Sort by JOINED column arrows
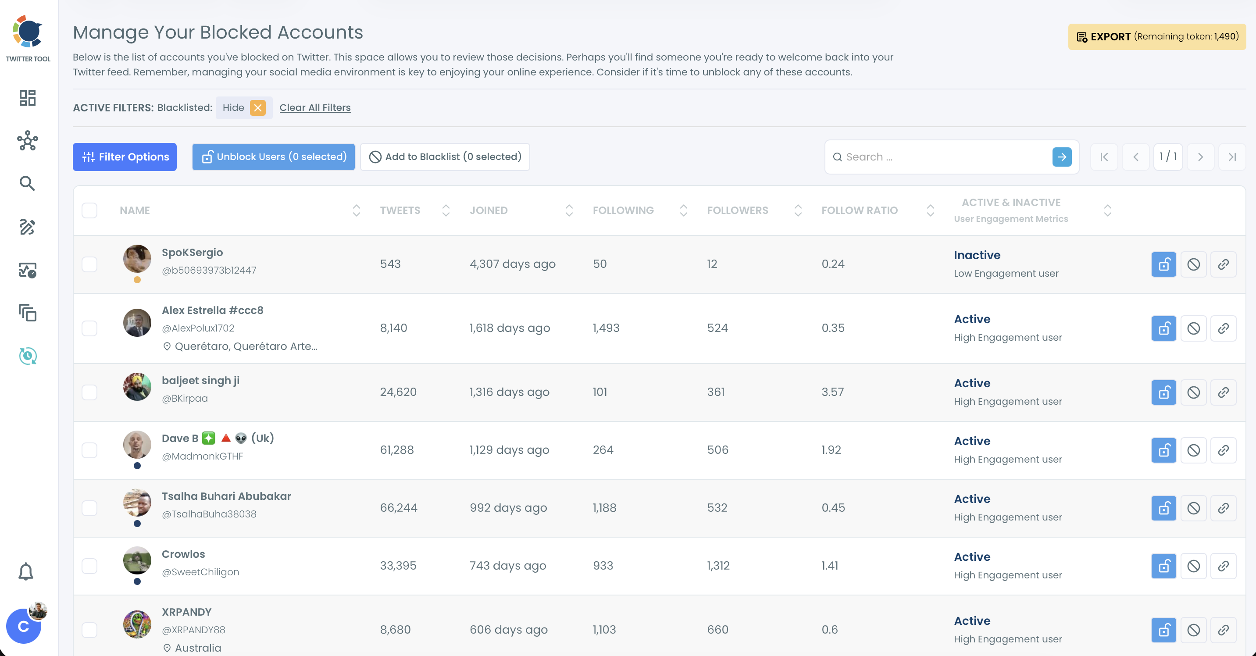The image size is (1256, 656). pyautogui.click(x=569, y=210)
